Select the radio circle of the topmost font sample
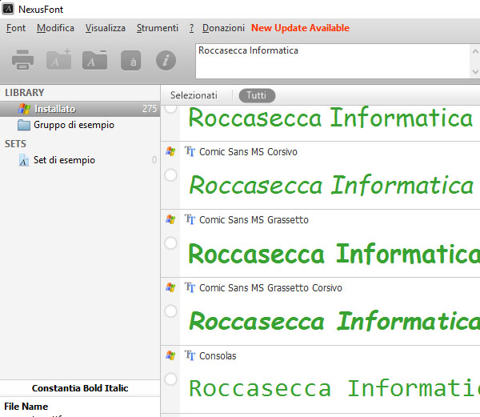Viewport: 480px width, 417px height. 171,109
